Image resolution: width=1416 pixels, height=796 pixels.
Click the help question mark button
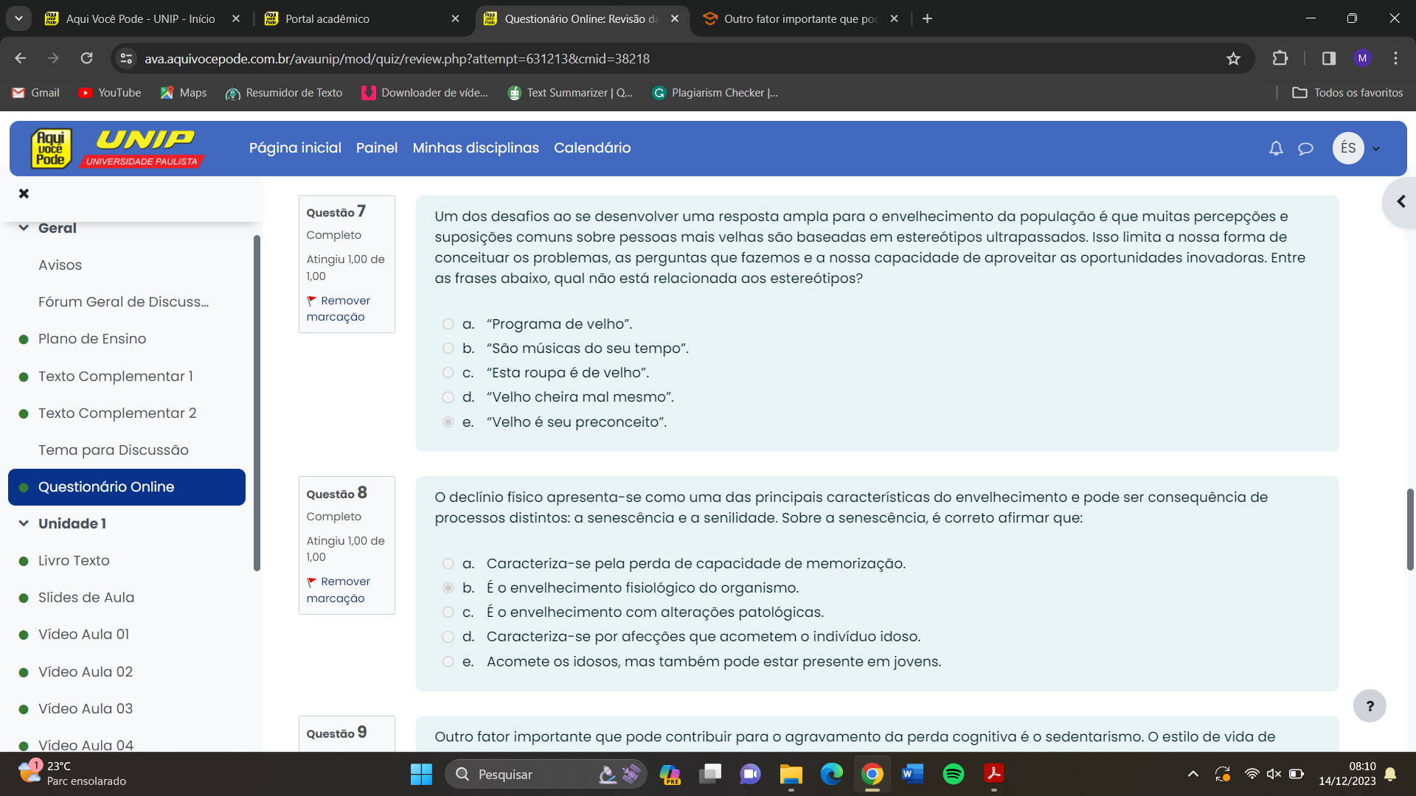[1370, 706]
